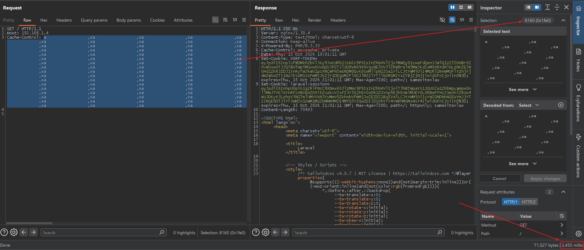This screenshot has width=584, height=250.
Task: Toggle \n line break display in Response
Action: (x=462, y=20)
